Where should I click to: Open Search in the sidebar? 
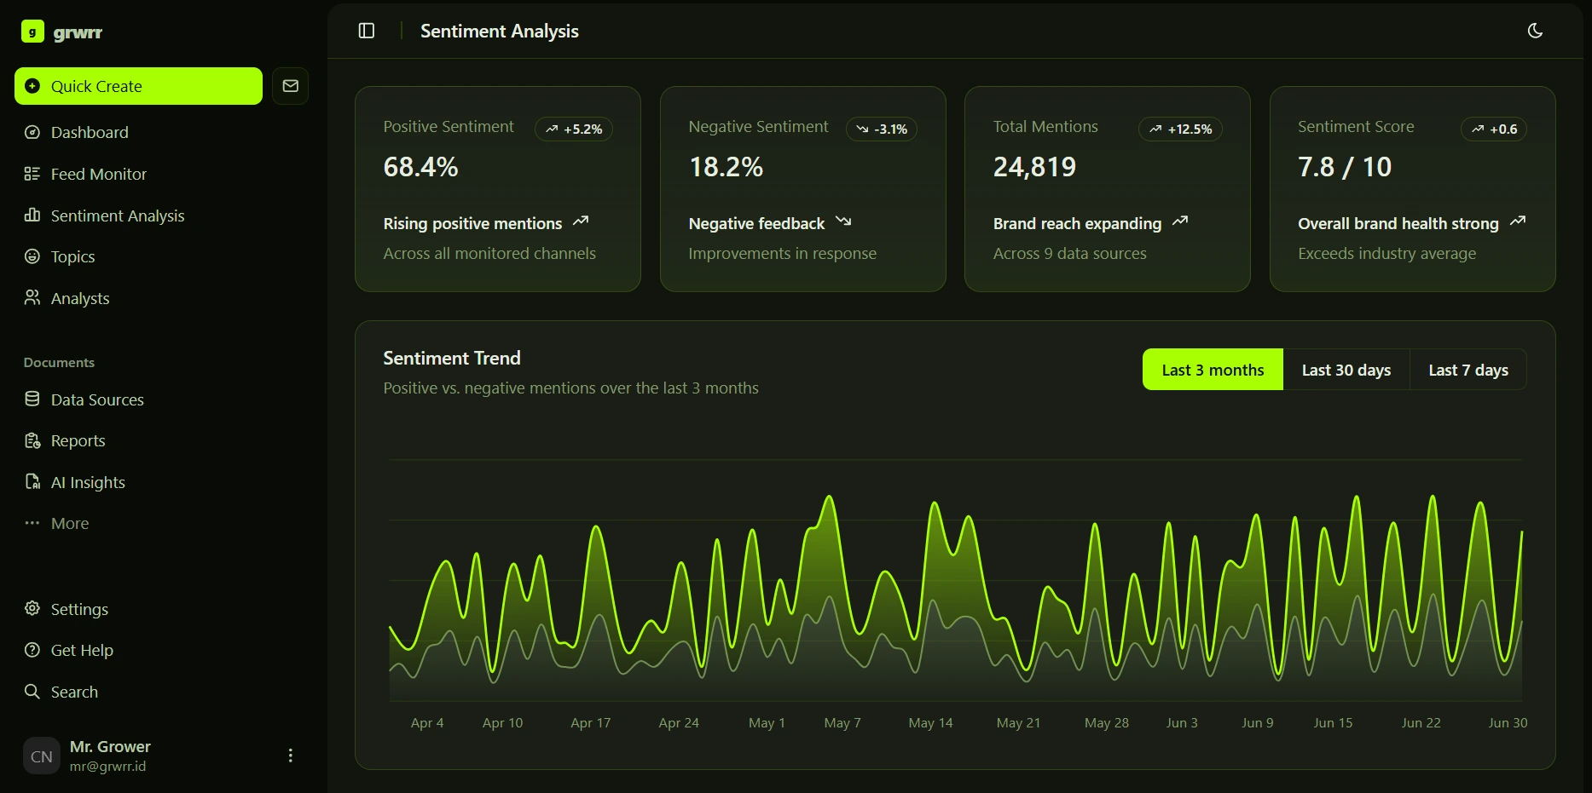(73, 692)
